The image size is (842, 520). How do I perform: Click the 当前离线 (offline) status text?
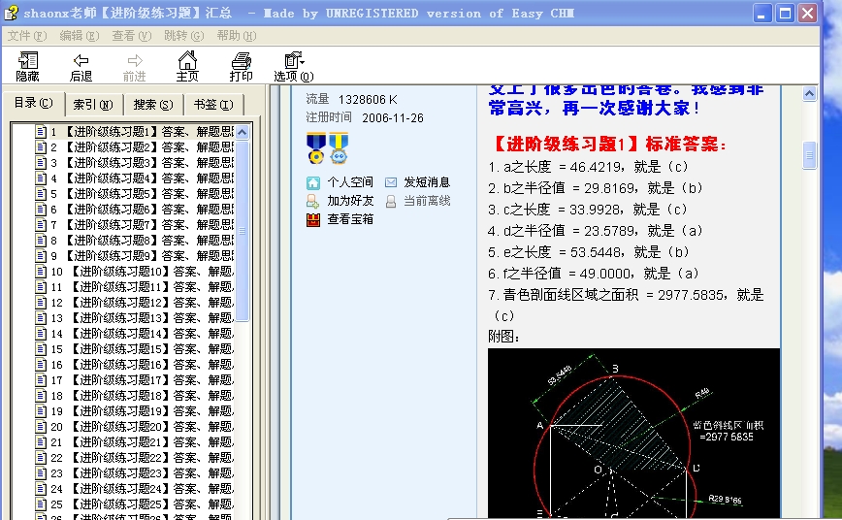click(x=427, y=201)
